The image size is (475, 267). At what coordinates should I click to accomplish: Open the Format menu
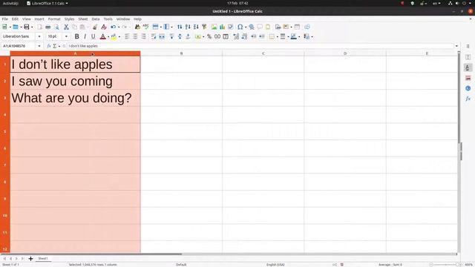54,19
